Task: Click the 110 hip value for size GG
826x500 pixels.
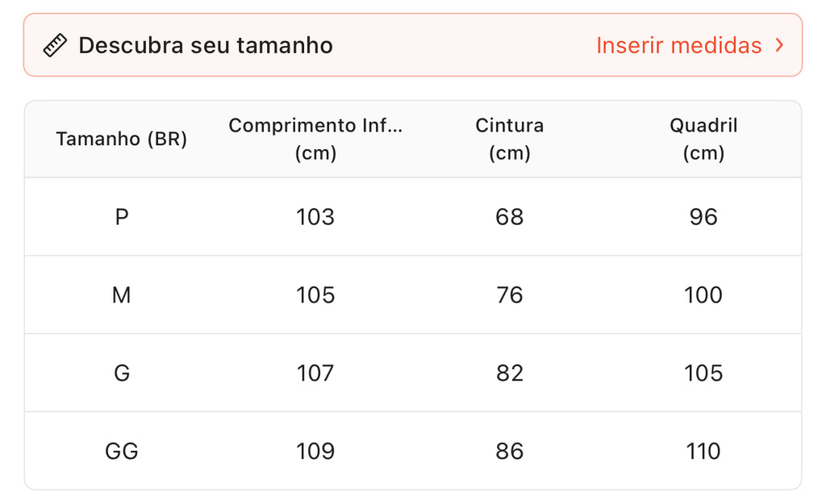Action: (x=703, y=452)
